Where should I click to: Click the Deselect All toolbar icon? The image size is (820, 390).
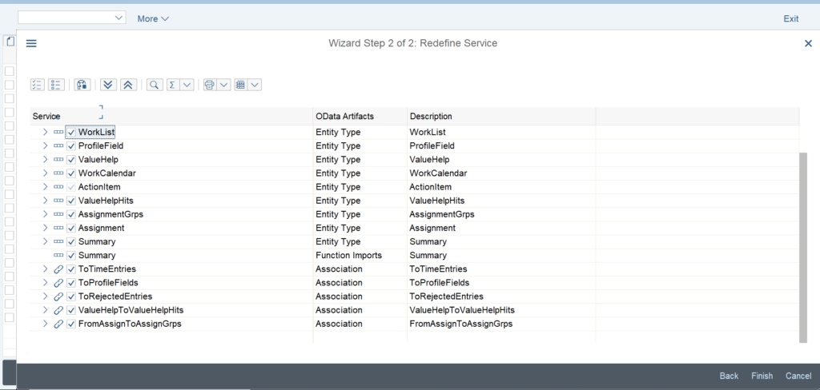(x=57, y=85)
